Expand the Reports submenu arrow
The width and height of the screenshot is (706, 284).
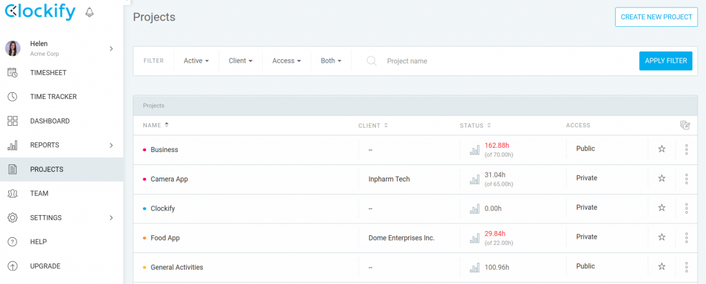coord(111,145)
